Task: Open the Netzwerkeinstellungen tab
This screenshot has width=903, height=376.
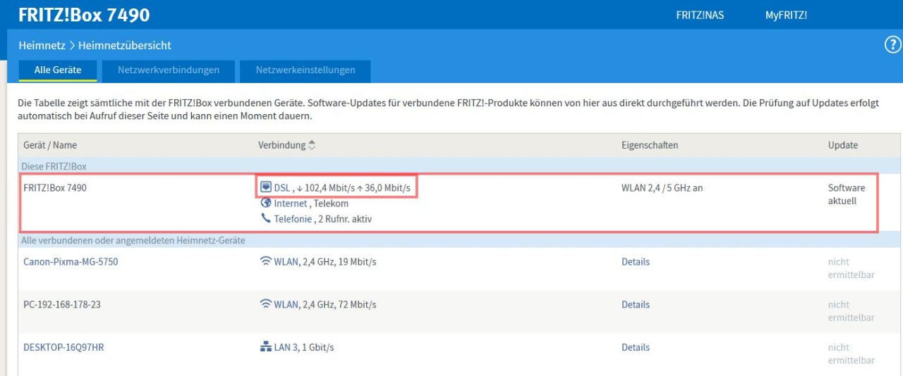Action: [305, 70]
